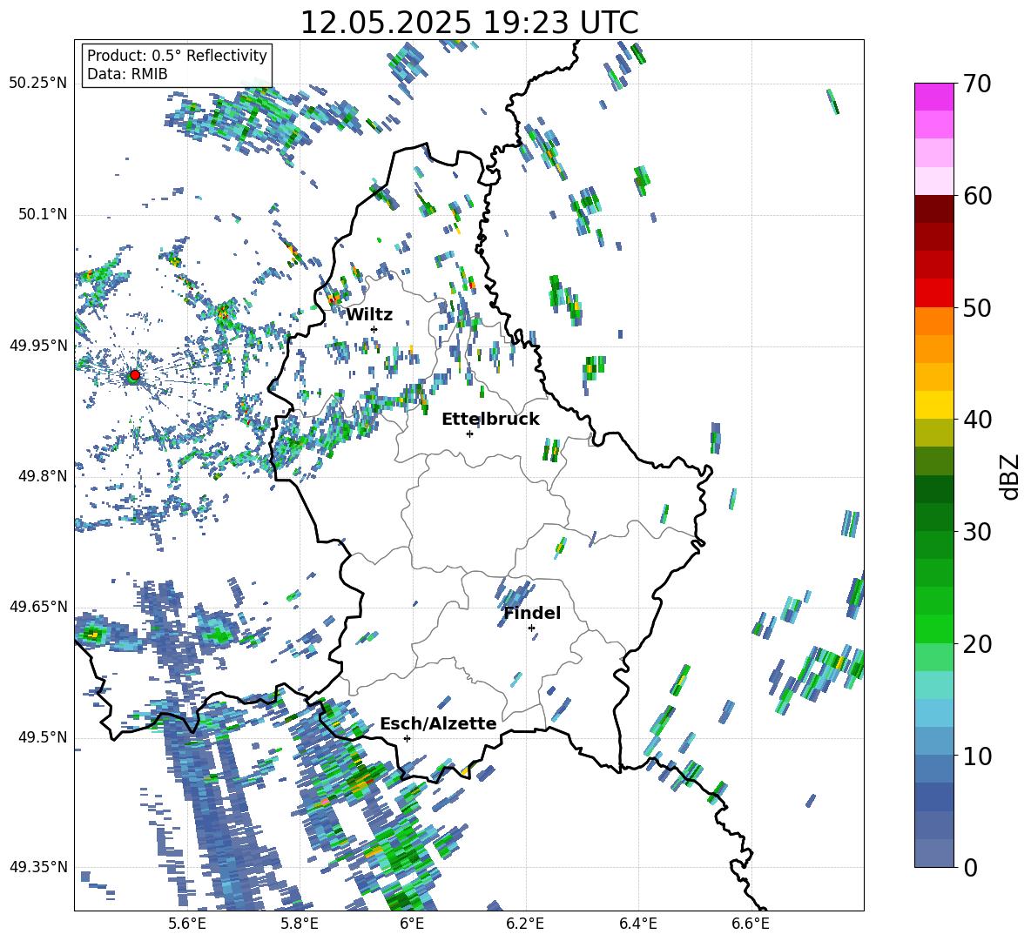Click the 6°E longitude label

pos(412,924)
